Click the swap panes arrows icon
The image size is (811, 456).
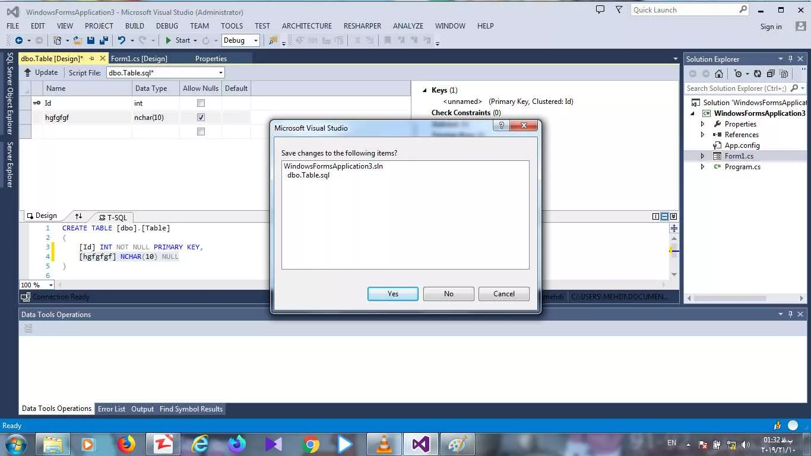[x=78, y=216]
